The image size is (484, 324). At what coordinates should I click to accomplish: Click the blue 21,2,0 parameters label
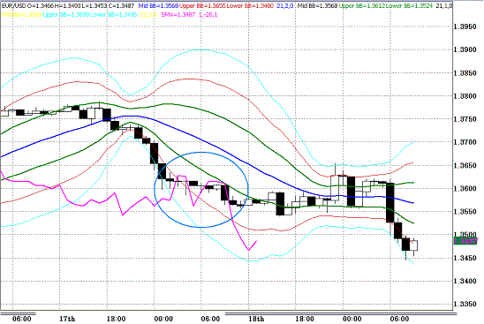[x=284, y=6]
